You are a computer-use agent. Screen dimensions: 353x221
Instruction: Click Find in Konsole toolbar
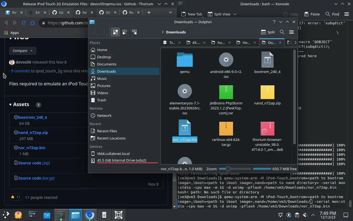click(332, 14)
